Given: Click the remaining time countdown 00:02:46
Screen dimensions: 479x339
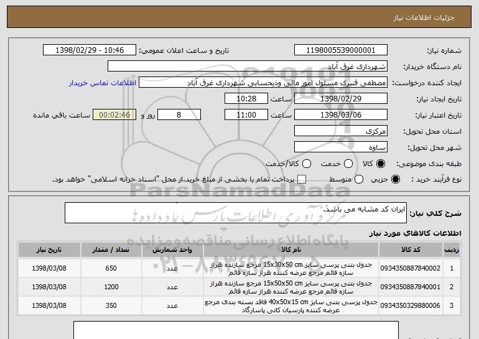Looking at the screenshot, I should click(114, 115).
